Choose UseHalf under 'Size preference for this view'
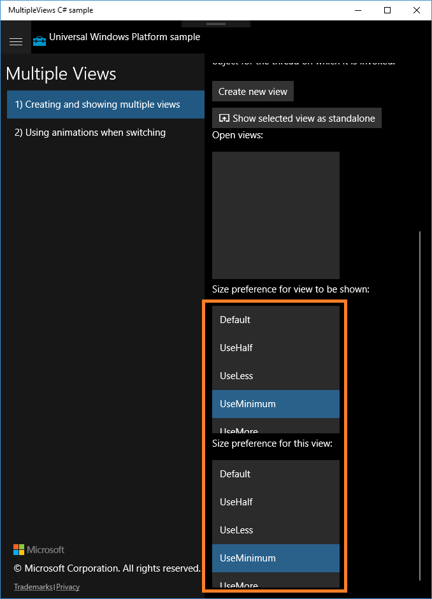The image size is (432, 599). [x=275, y=502]
